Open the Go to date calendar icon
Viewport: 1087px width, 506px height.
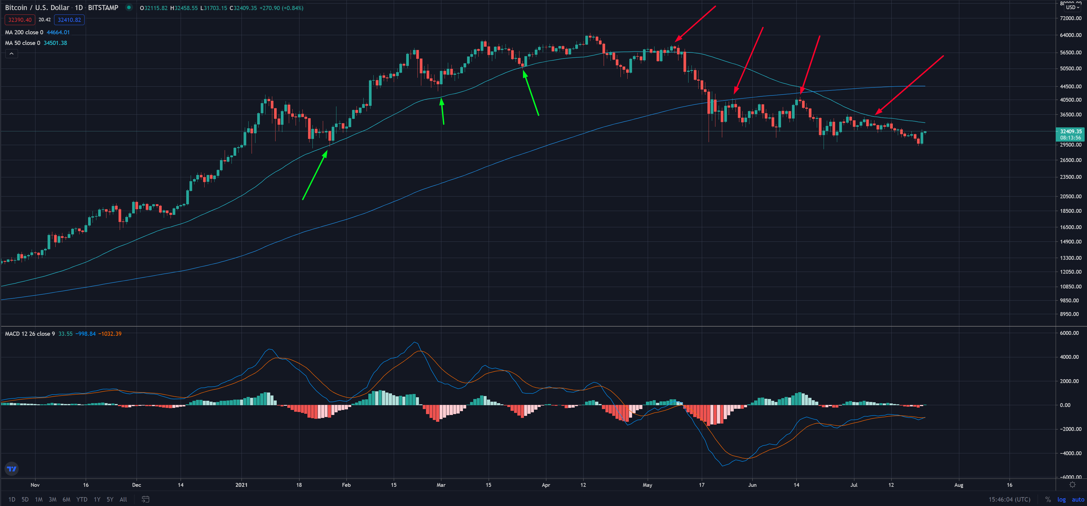point(145,499)
